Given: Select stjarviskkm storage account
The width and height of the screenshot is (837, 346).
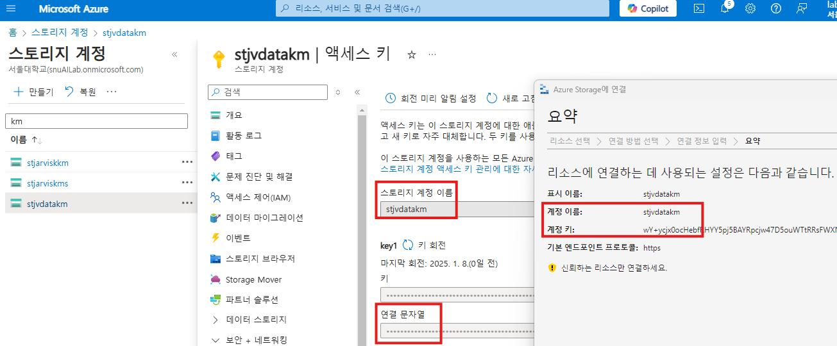Looking at the screenshot, I should coord(47,163).
